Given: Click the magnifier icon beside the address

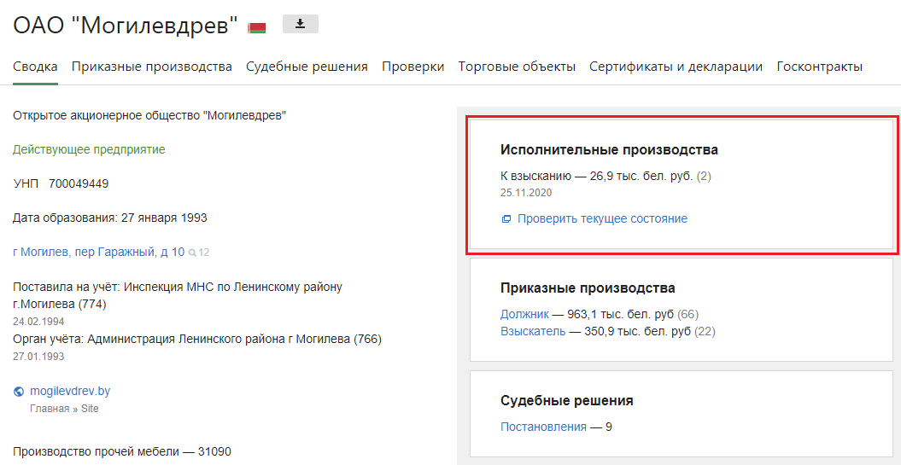Looking at the screenshot, I should (x=192, y=253).
